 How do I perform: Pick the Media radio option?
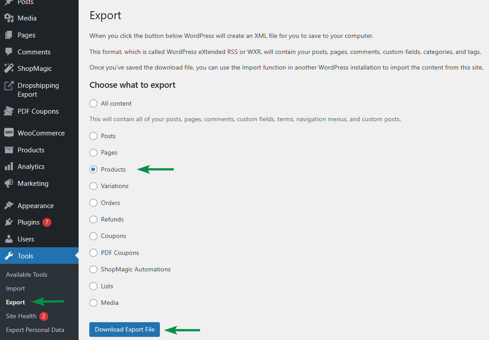pyautogui.click(x=93, y=303)
